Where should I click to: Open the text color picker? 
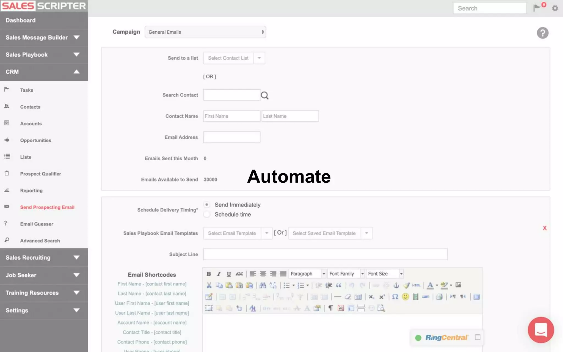pyautogui.click(x=430, y=285)
